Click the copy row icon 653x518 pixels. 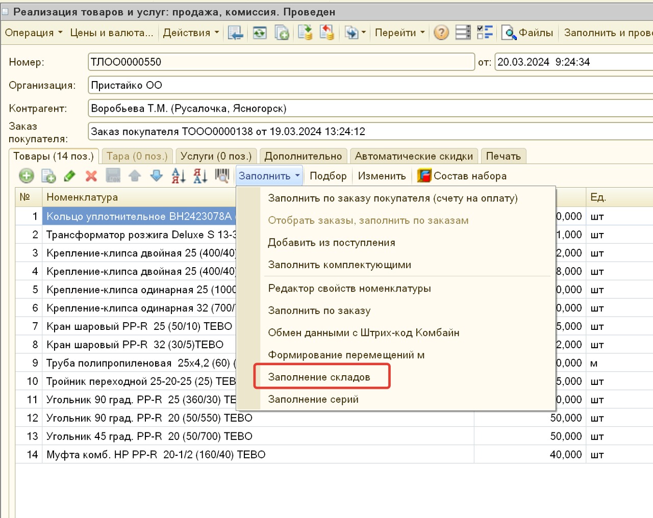click(x=48, y=176)
